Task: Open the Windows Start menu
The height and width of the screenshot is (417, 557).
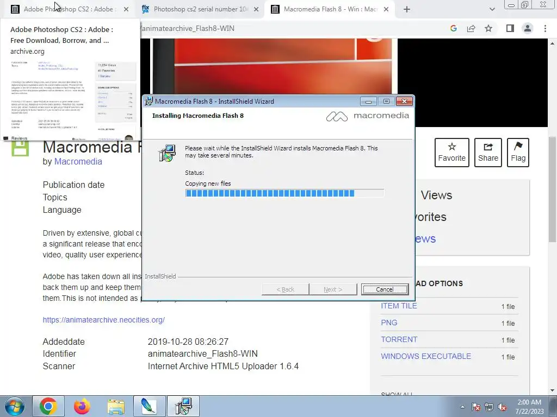Action: pyautogui.click(x=15, y=406)
